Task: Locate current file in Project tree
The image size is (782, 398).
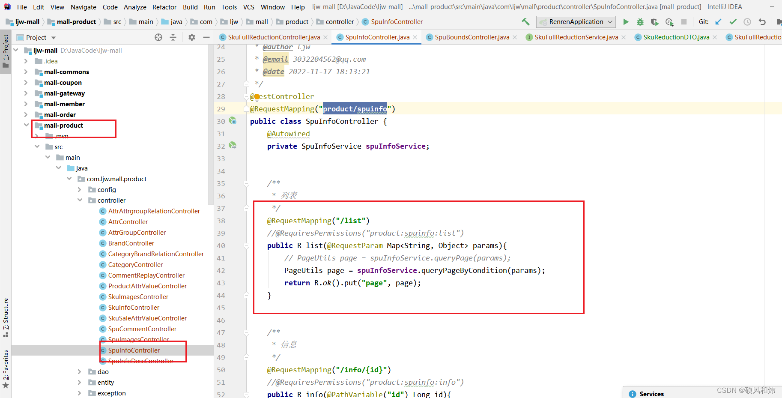Action: pos(158,37)
